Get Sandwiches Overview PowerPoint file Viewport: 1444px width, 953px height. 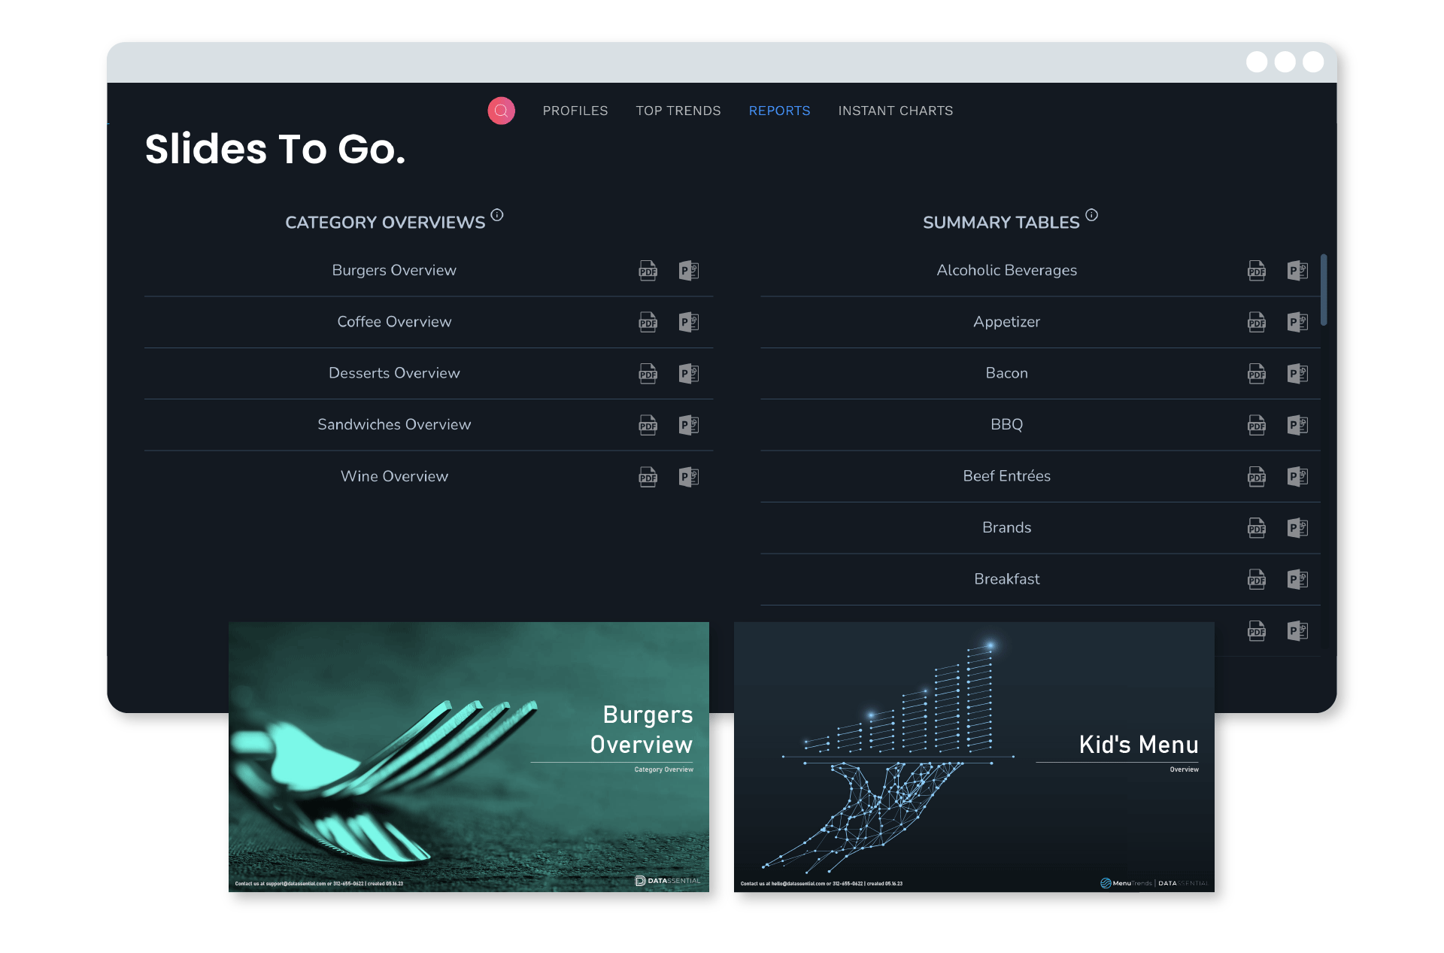point(688,425)
